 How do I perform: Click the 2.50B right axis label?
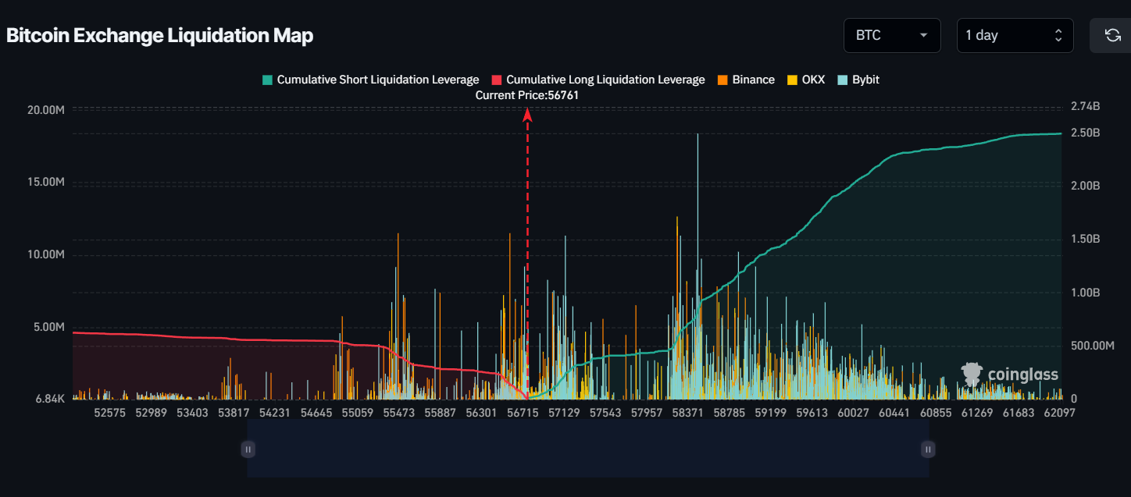[1086, 133]
